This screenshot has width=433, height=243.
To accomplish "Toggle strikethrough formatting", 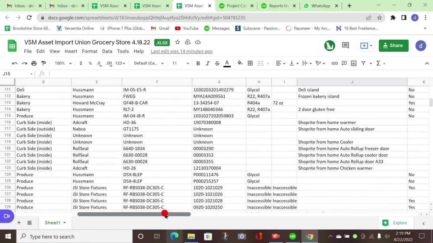I will pos(217,63).
